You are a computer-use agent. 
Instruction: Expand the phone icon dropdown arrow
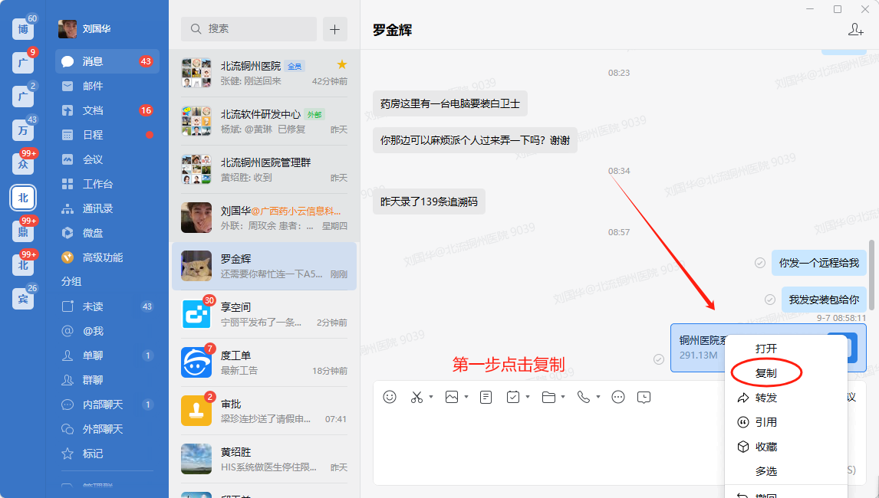pyautogui.click(x=598, y=397)
